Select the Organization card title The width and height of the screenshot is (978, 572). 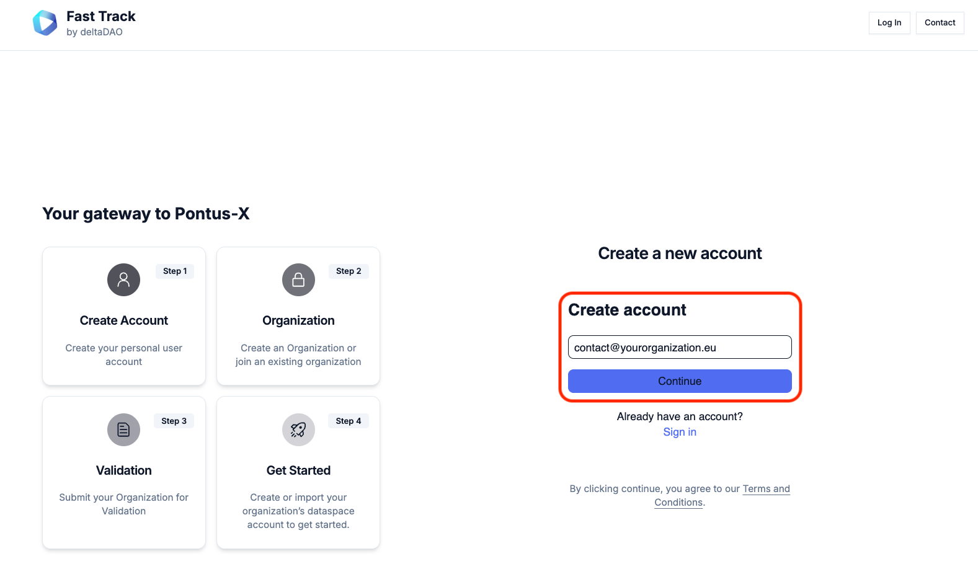click(298, 320)
